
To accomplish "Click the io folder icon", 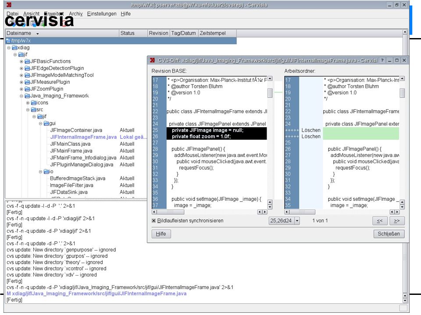I will 46,171.
